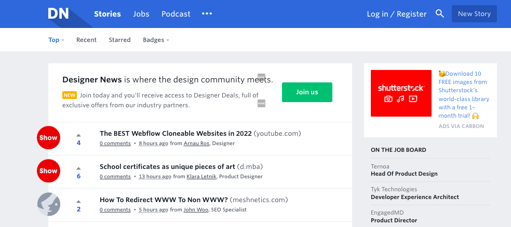
Task: Click the ON THE JOB BOARD heading
Action: [x=398, y=150]
